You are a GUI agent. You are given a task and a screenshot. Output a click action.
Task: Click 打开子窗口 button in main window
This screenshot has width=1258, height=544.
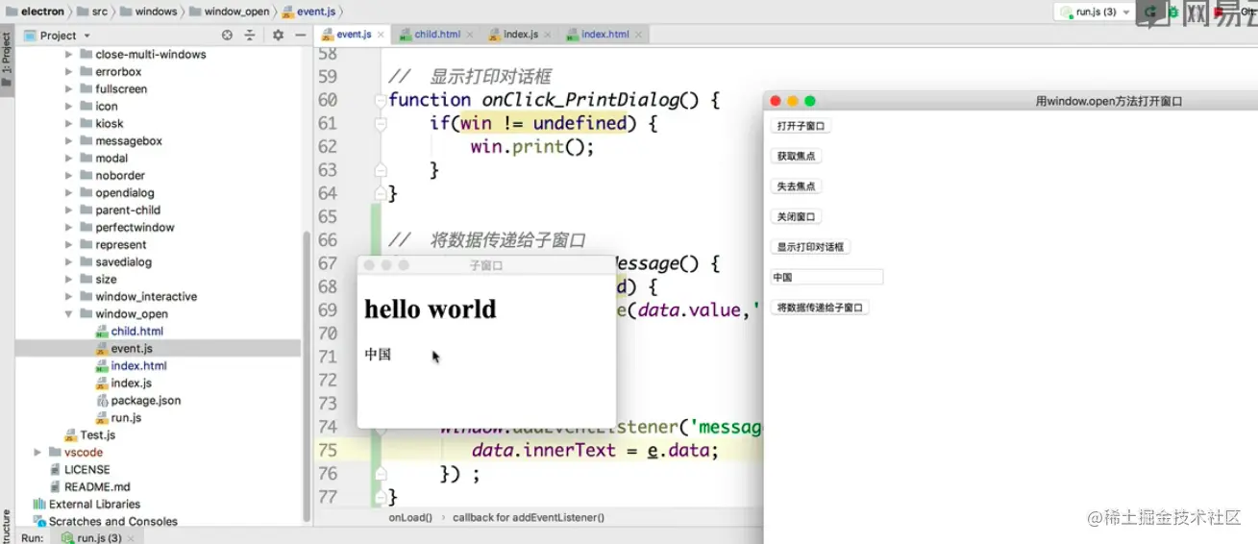coord(801,126)
